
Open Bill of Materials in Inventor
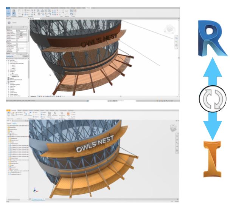click(x=49, y=114)
